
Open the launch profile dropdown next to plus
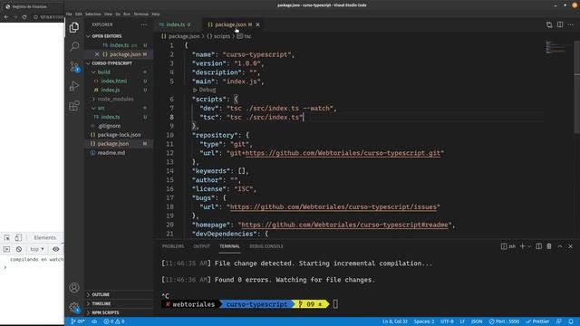(529, 246)
